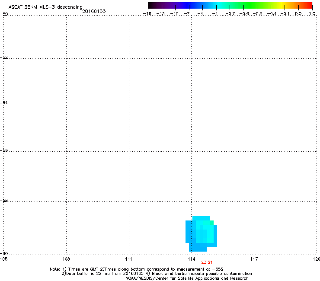This screenshot has height=281, width=320.
Task: Click the -0.4 color scale label
Action: pyautogui.click(x=272, y=14)
